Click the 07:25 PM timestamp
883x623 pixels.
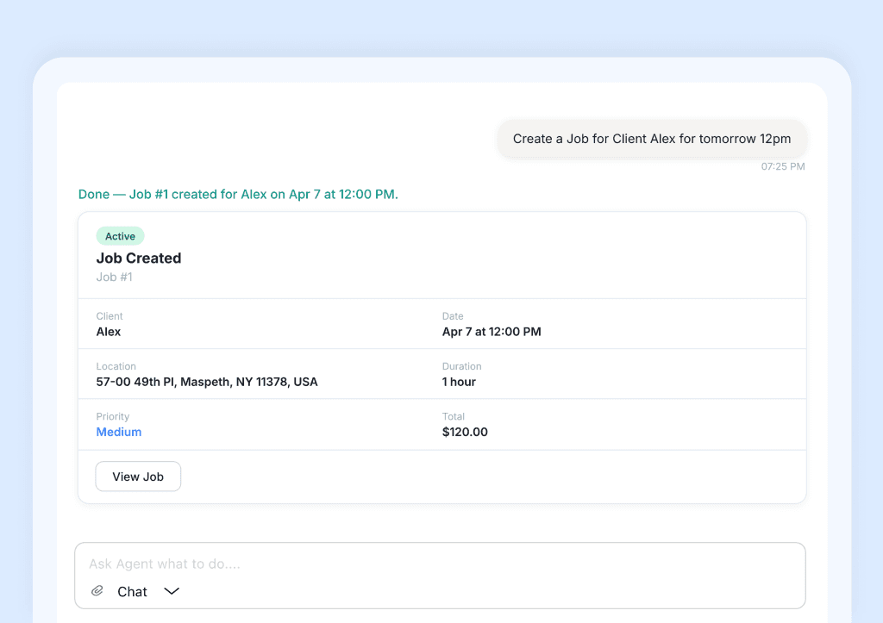(x=783, y=166)
